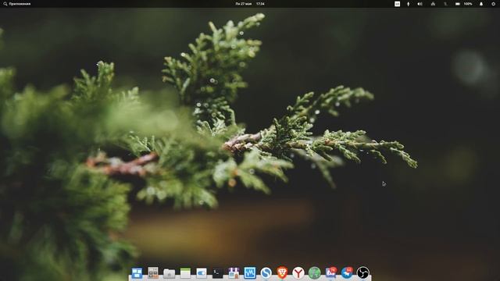Image resolution: width=500 pixels, height=281 pixels.
Task: Launch the Terminal from the dock
Action: pos(218,273)
